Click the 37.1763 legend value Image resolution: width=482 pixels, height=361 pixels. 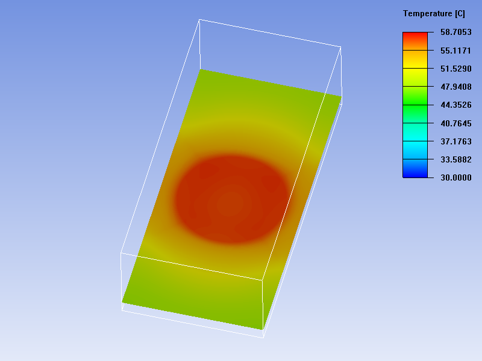pos(456,141)
